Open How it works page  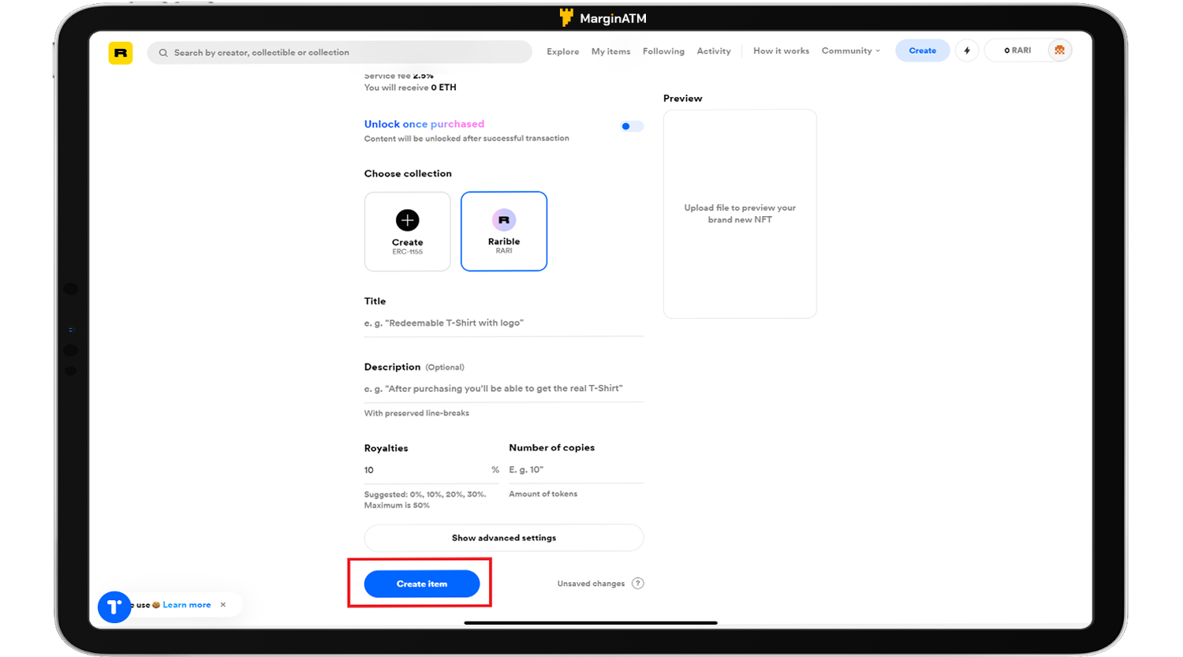click(781, 51)
